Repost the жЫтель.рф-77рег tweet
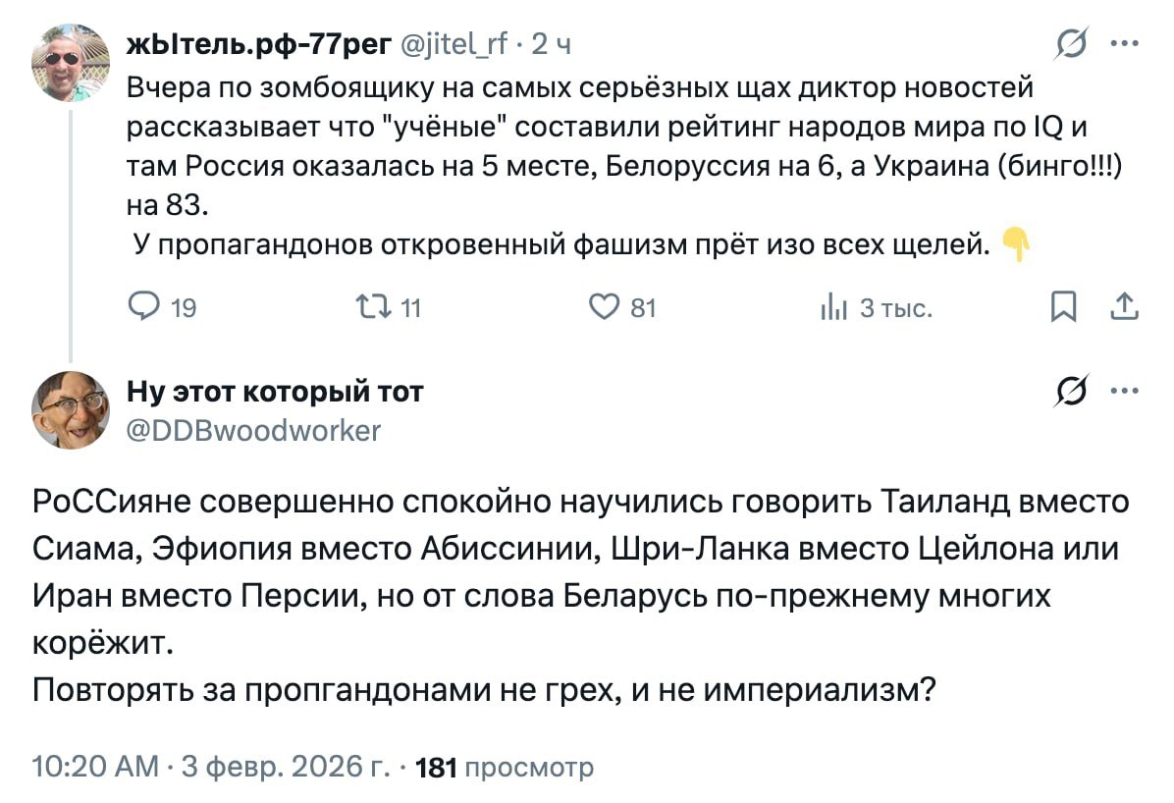The height and width of the screenshot is (803, 1174). 381,308
